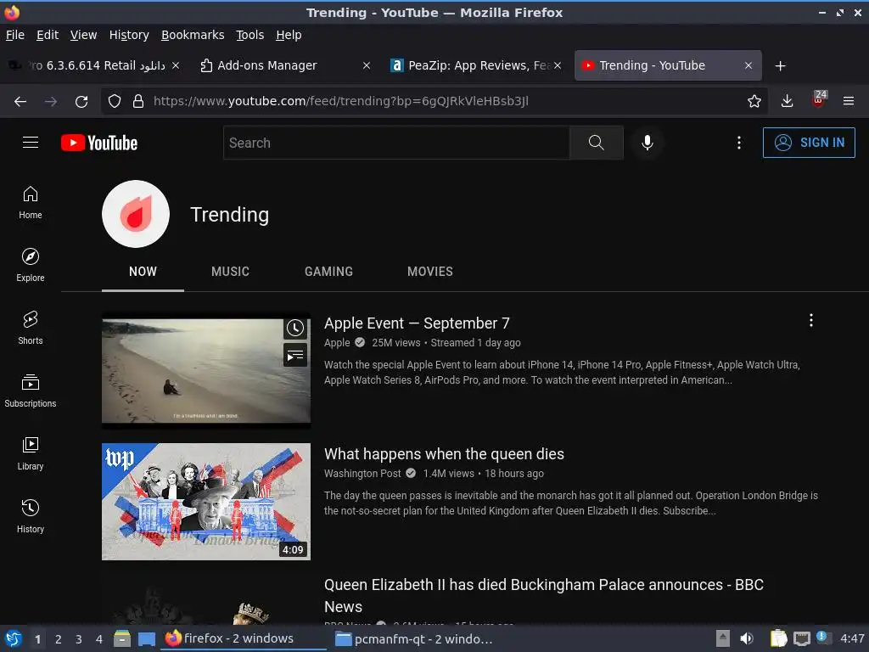This screenshot has height=652, width=869.
Task: Switch to virtual desktop 2
Action: [x=59, y=639]
